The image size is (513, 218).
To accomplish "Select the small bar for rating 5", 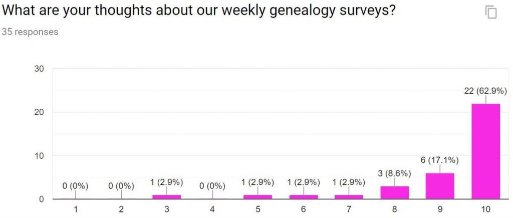I will coord(258,197).
